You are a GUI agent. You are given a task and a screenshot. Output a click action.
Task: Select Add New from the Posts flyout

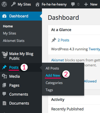coord(53,75)
